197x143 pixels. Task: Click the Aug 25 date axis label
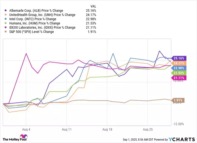coord(148,129)
